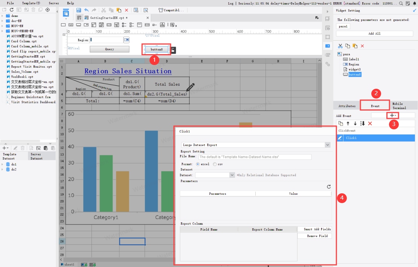This screenshot has height=267, width=418.
Task: Open the Add Event plus dropdown
Action: [x=392, y=115]
